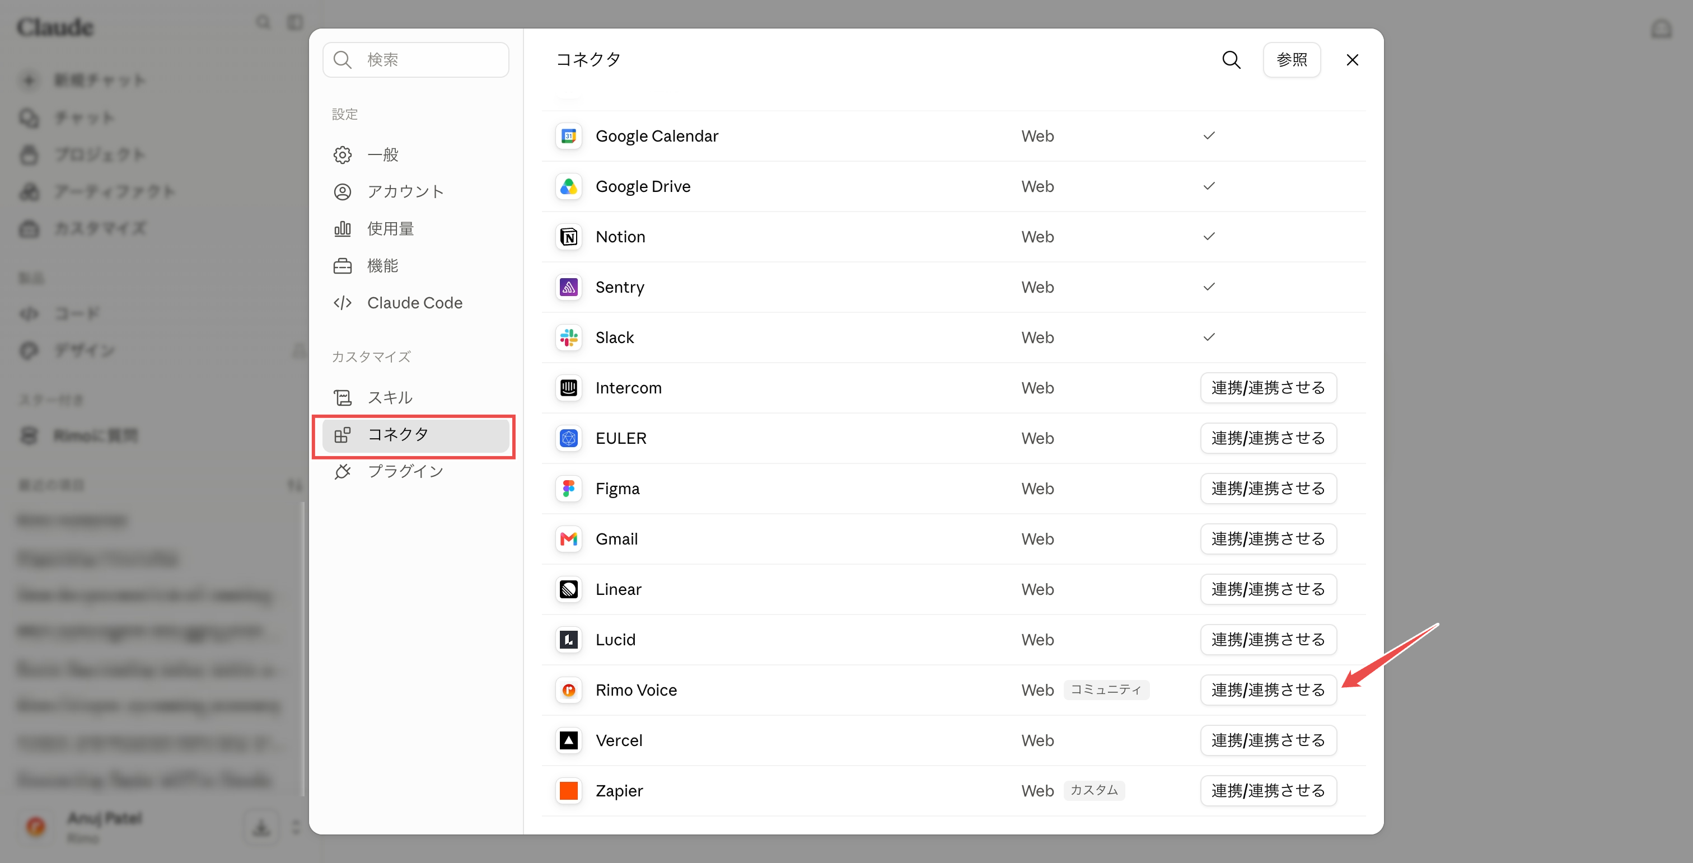
Task: Connect Gmail with 連携/連携させる button
Action: pos(1268,539)
